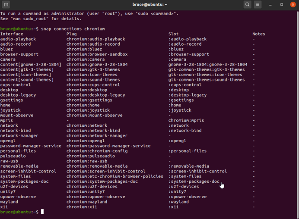Click 'chromium:browser-sandbox' plug text
The height and width of the screenshot is (219, 299).
pyautogui.click(x=97, y=54)
